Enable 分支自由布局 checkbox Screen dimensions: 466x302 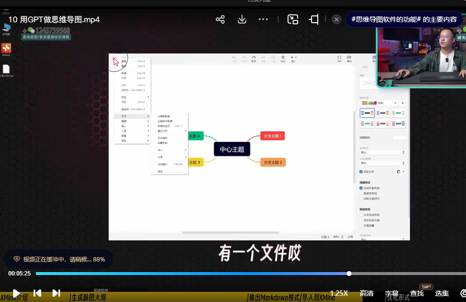click(x=361, y=215)
